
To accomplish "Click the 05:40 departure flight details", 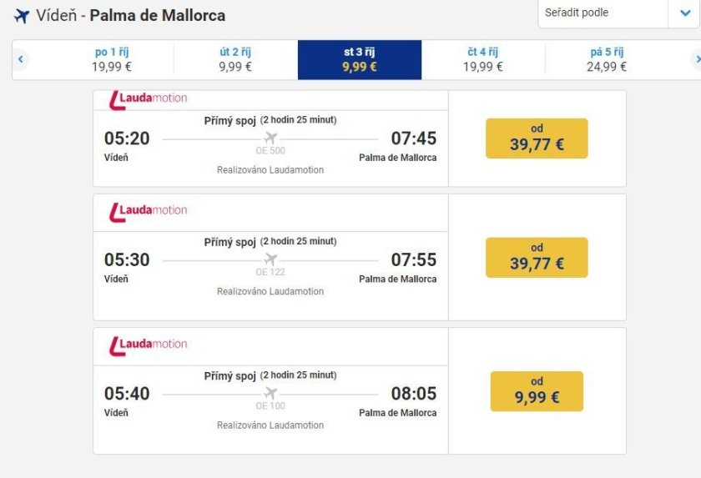I will tap(270, 399).
